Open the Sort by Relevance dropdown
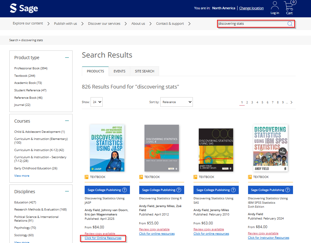This screenshot has width=311, height=243. pyautogui.click(x=176, y=102)
